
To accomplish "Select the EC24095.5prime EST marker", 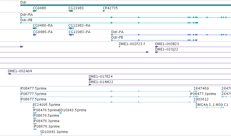I will (x=34, y=107).
